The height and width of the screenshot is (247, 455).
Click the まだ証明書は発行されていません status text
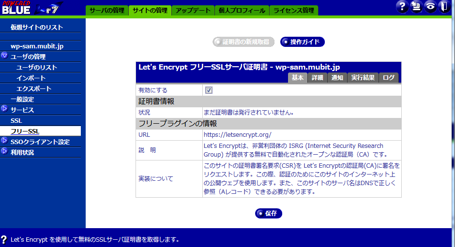click(x=249, y=113)
